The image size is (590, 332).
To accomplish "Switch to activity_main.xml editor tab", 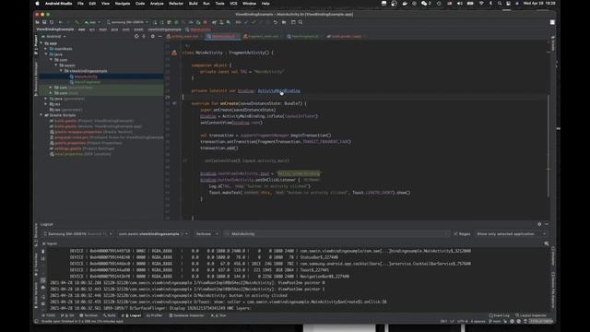I will click(x=184, y=37).
